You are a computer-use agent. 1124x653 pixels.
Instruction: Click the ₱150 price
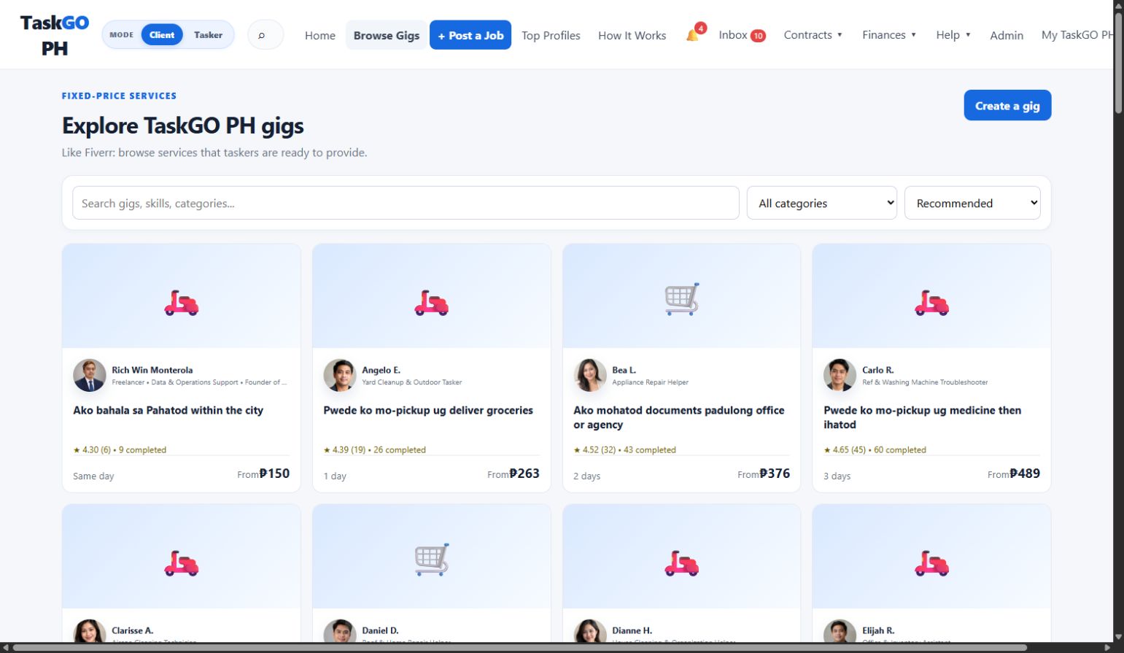(274, 474)
